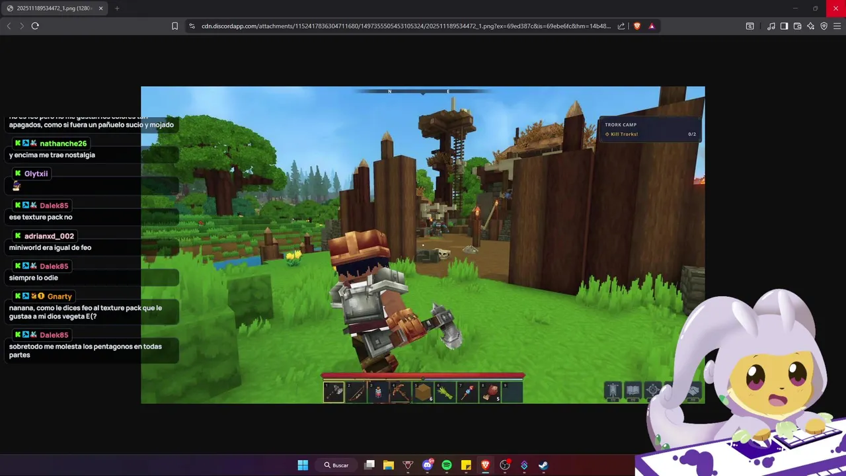
Task: Click the address bar URL
Action: (x=406, y=26)
